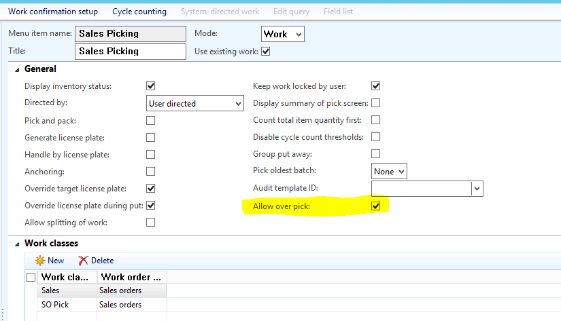The image size is (561, 321).
Task: Open the Audit template ID dropdown arrow
Action: (477, 189)
